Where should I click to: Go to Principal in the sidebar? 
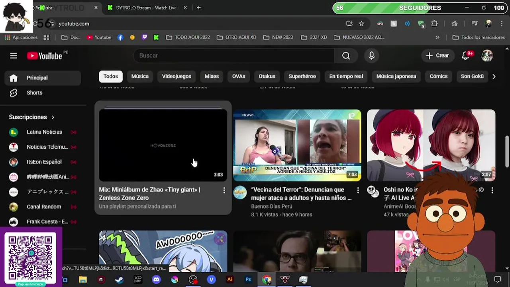click(x=43, y=78)
